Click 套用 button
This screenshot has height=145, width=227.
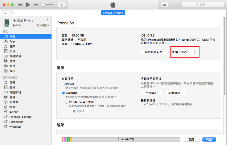(191, 140)
